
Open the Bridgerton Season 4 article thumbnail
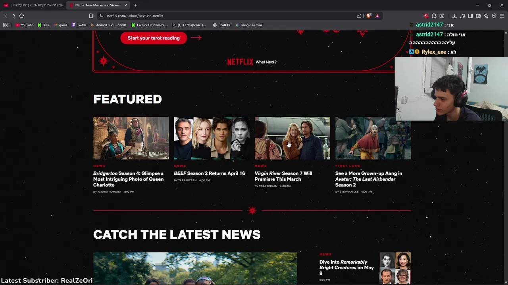tap(131, 138)
